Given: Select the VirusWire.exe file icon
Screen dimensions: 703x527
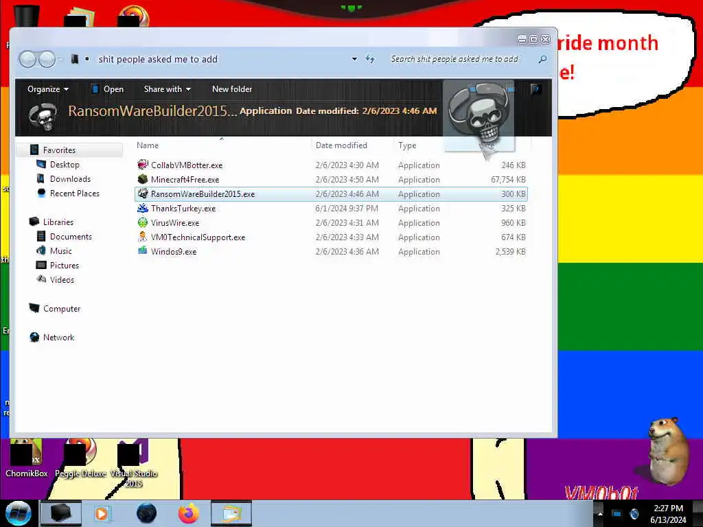Looking at the screenshot, I should pos(143,222).
